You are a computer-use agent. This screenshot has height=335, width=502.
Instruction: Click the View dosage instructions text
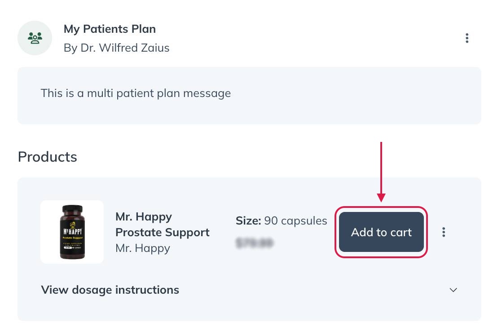[x=110, y=290]
